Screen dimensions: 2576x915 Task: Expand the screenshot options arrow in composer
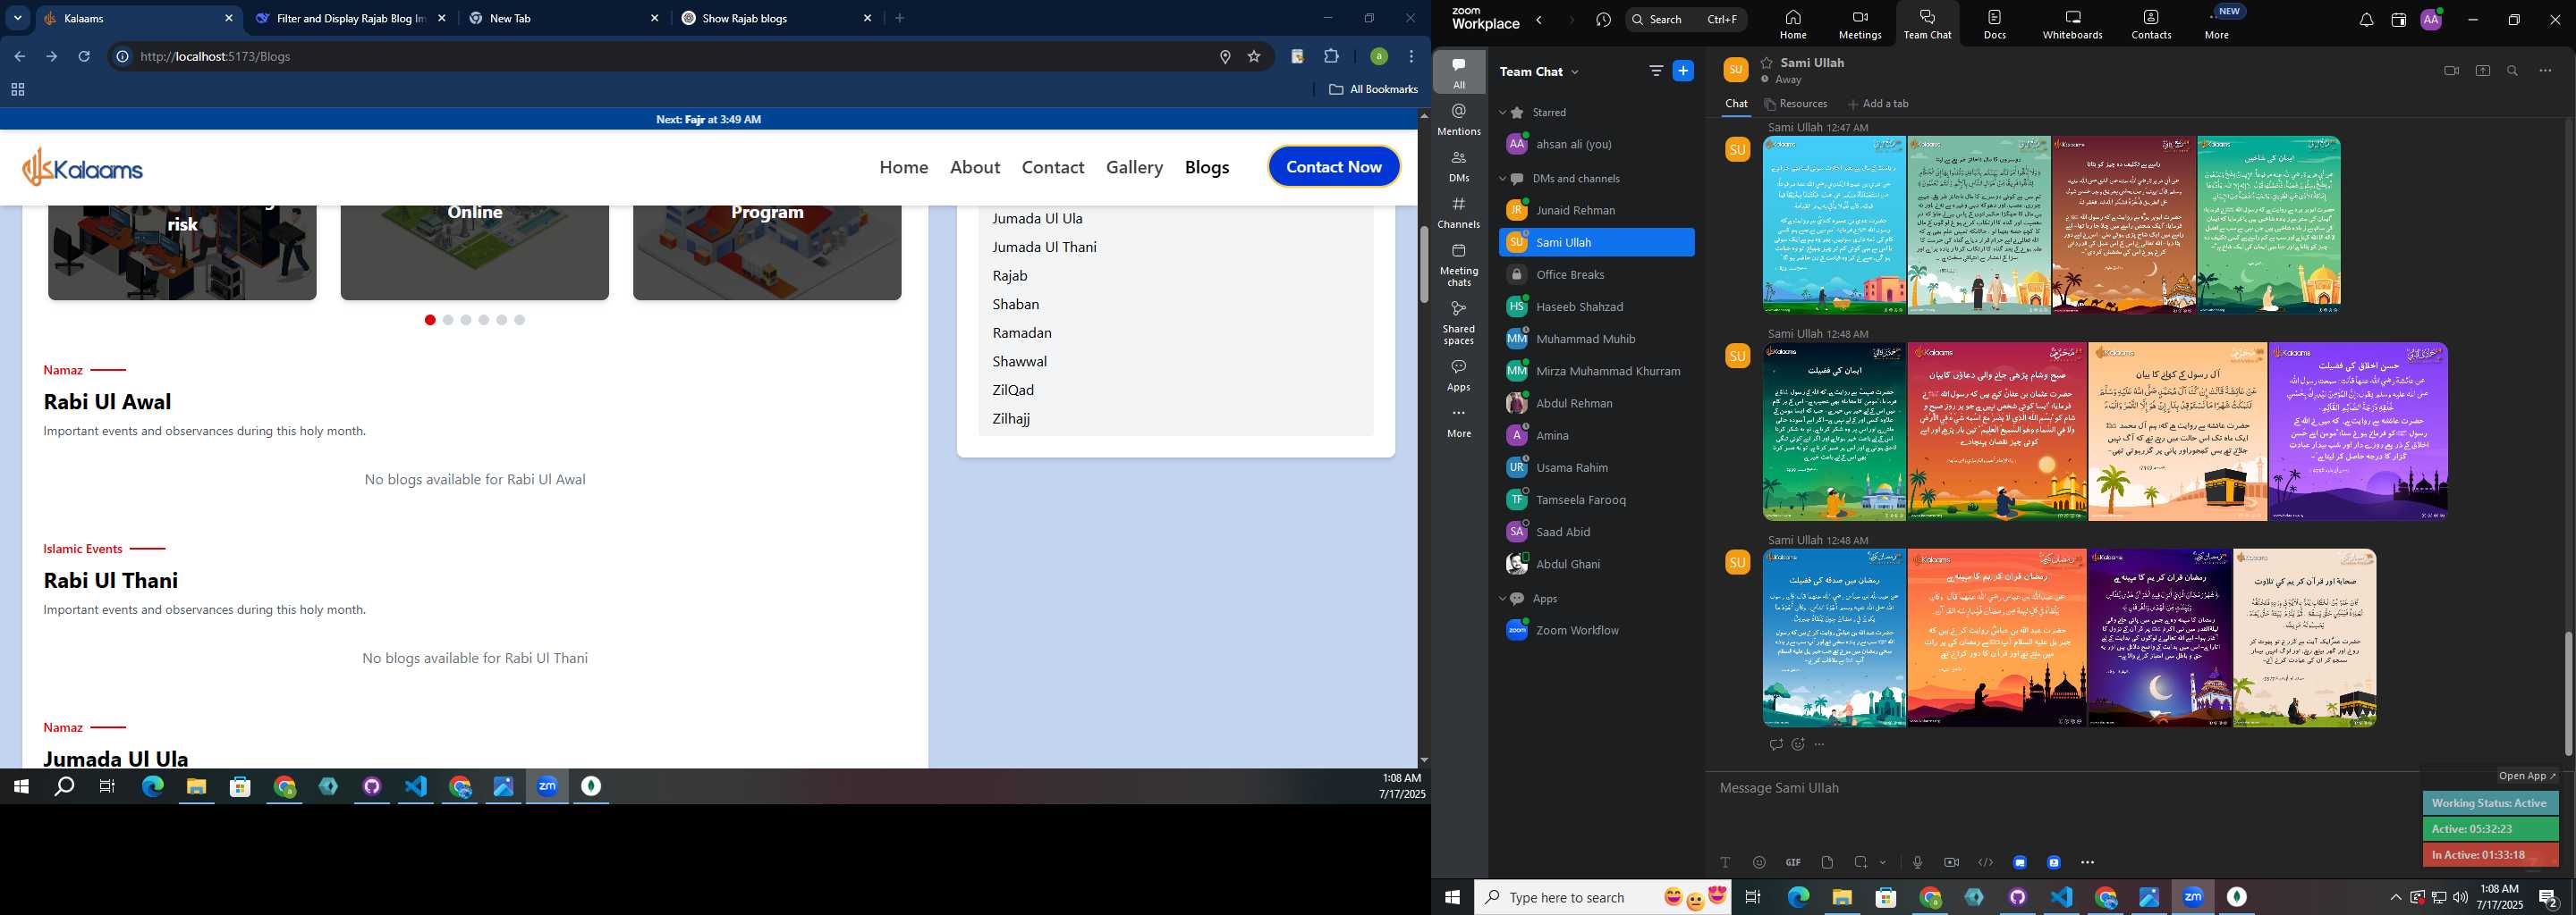coord(1883,862)
